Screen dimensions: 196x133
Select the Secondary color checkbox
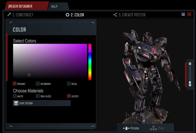pos(38,84)
